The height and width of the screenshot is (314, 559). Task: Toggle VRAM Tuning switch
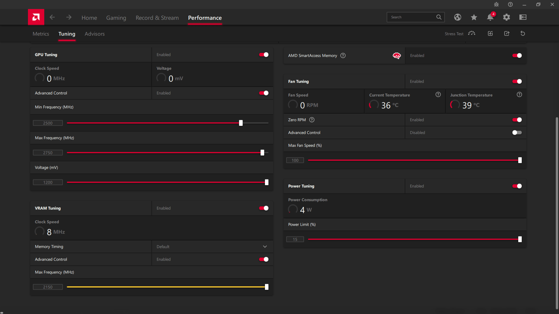[x=264, y=208]
